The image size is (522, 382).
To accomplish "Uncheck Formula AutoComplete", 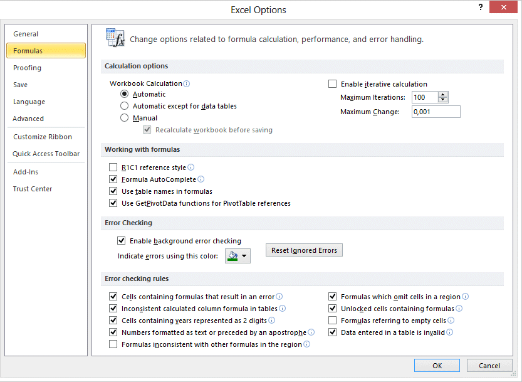I will [x=113, y=179].
